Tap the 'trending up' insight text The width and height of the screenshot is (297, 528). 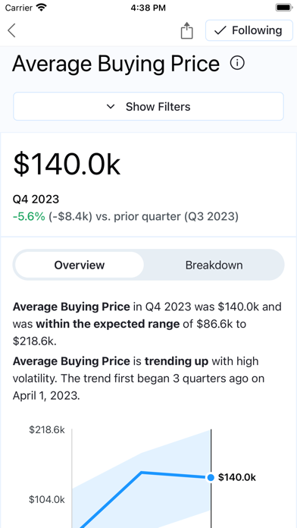(177, 361)
